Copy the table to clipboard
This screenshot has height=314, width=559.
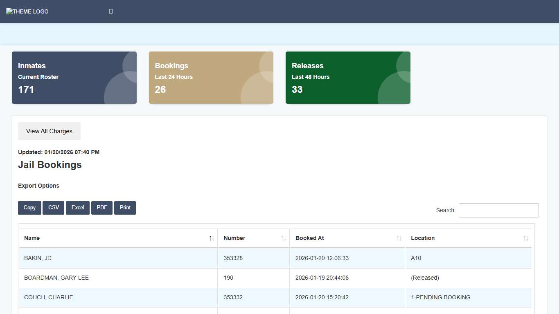pyautogui.click(x=29, y=208)
